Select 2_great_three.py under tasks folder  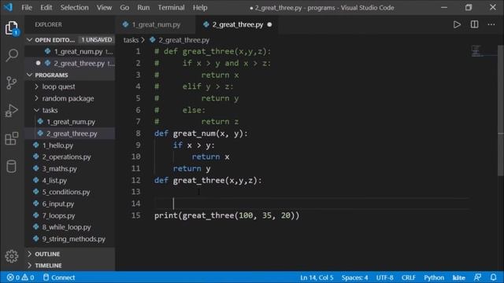pyautogui.click(x=70, y=134)
